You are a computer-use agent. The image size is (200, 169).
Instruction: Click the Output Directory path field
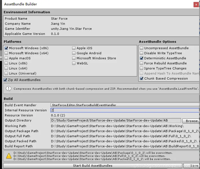coord(116,120)
